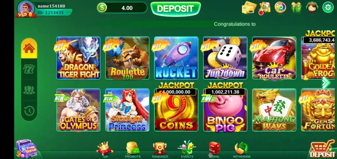
Task: Expand more games with the right chevron
Action: 326,83
